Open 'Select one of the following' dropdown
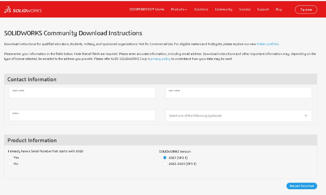326x195 pixels. (x=238, y=116)
